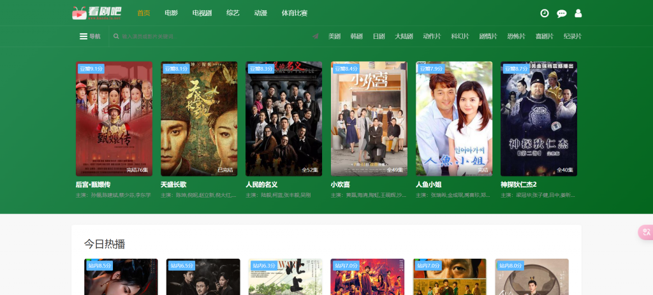Click cast line starting 主演：陈坤
The width and height of the screenshot is (653, 295).
(x=199, y=195)
